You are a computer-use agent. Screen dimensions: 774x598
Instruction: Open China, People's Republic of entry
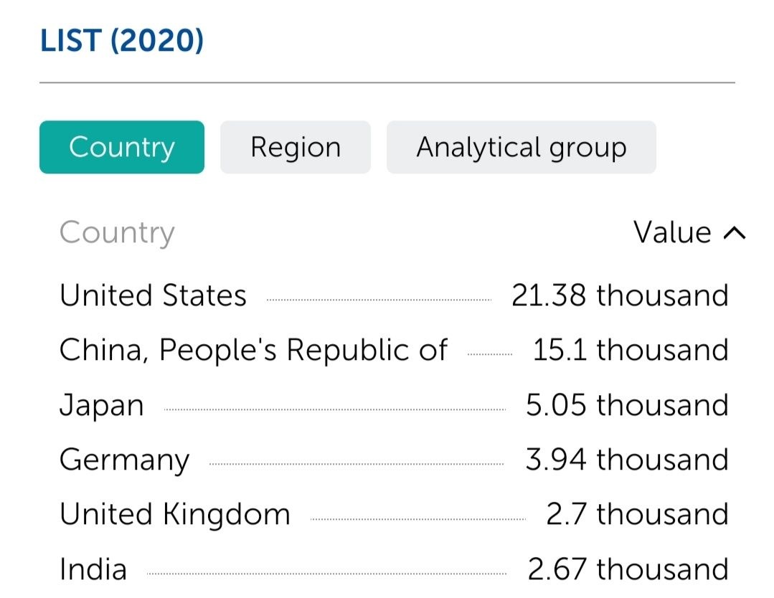coord(253,350)
